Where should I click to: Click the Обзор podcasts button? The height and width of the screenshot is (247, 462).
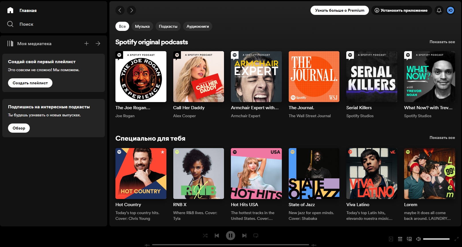tap(19, 128)
